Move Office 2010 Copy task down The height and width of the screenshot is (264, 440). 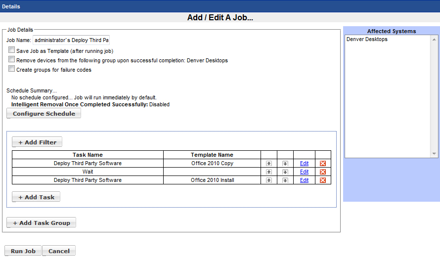click(285, 164)
